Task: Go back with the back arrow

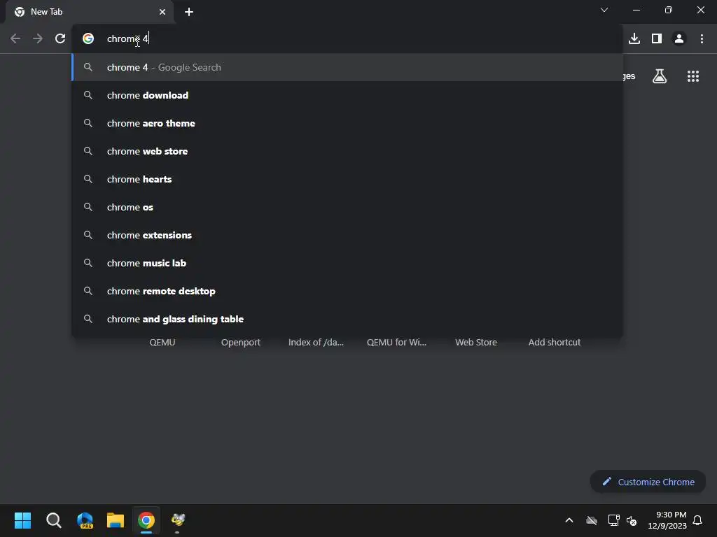Action: [15, 39]
